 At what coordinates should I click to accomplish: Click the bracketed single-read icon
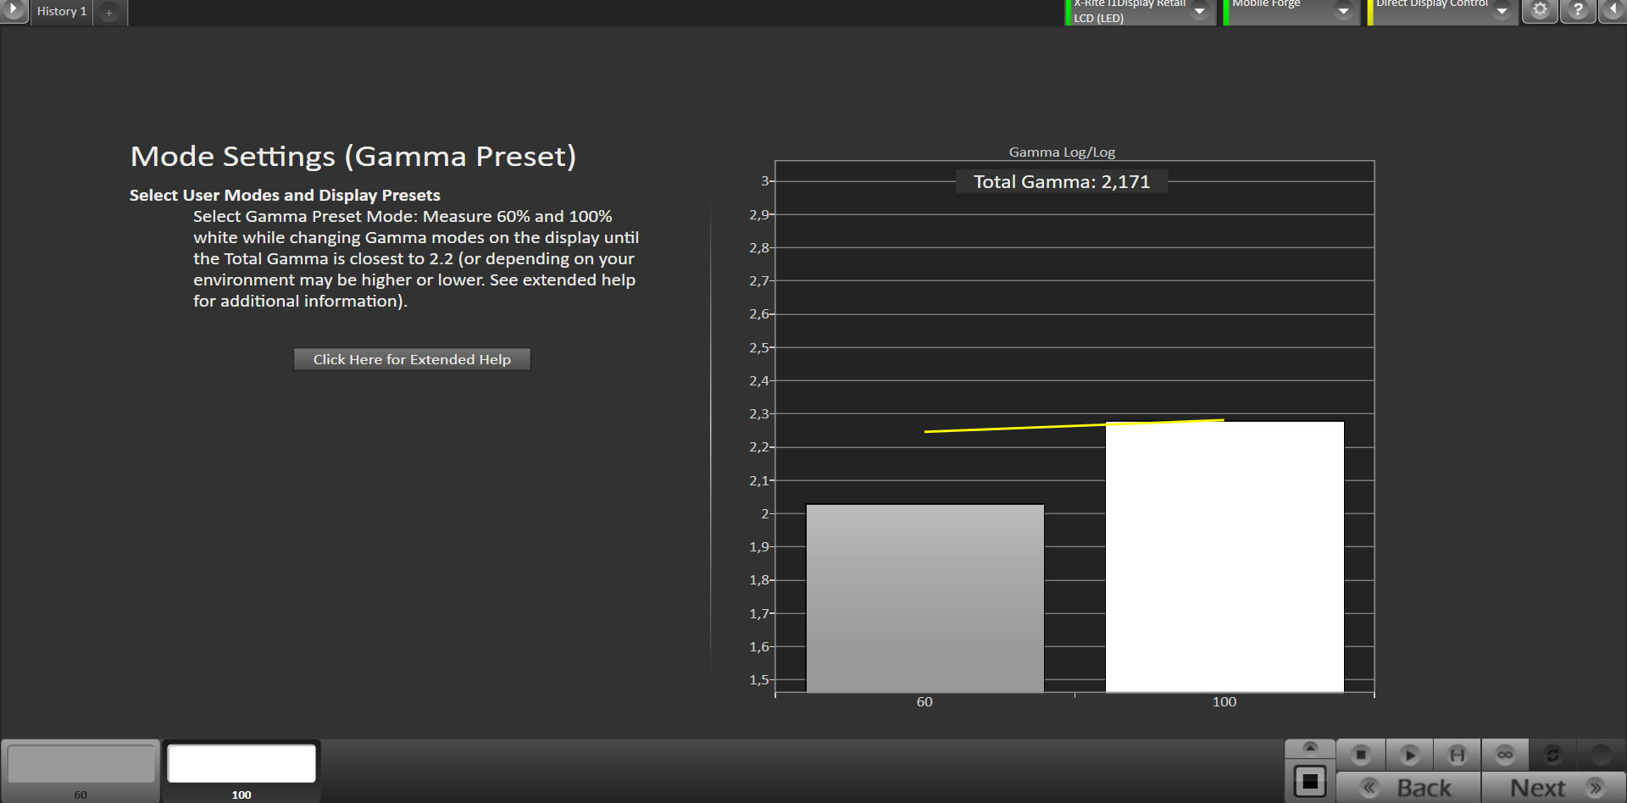[x=1457, y=754]
